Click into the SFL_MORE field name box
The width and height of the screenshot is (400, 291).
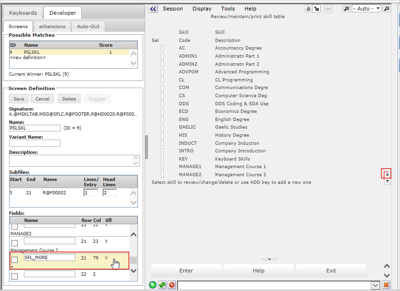[x=50, y=257]
